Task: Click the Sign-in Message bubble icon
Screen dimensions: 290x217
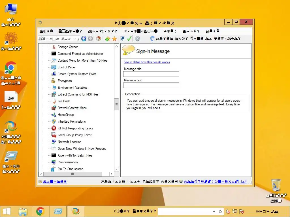Action: [128, 50]
